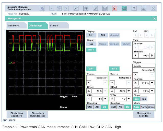
Task: Click the envelope message icon
Action: 105,8
